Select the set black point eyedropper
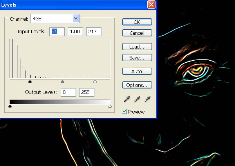Image resolution: width=235 pixels, height=166 pixels. click(x=127, y=99)
